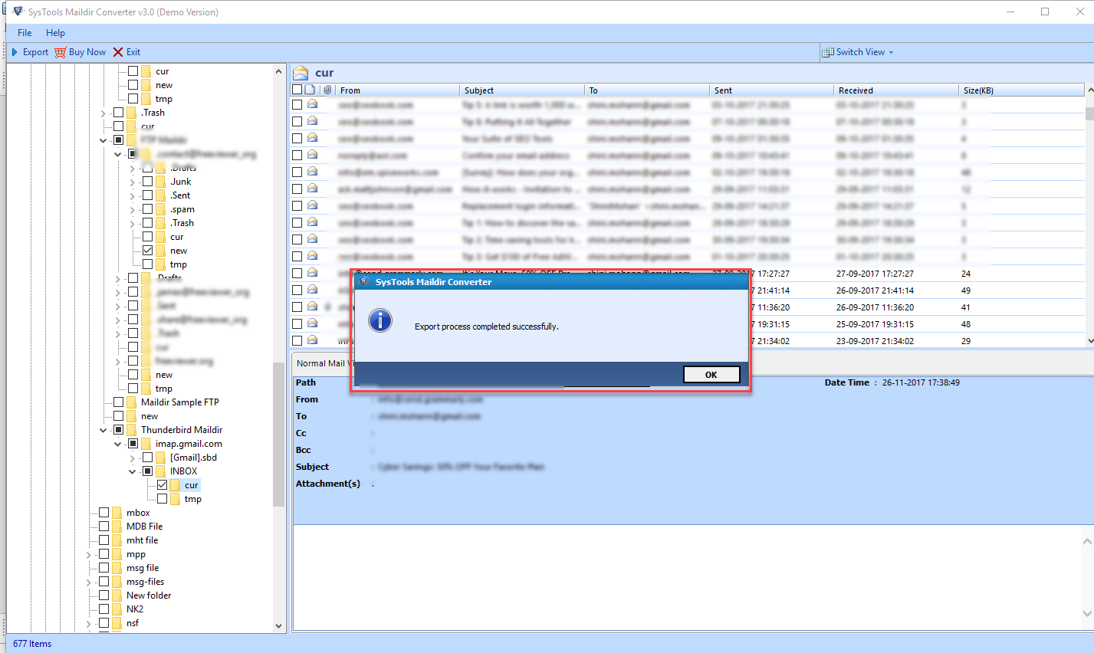Click the Switch View button label

pos(860,52)
